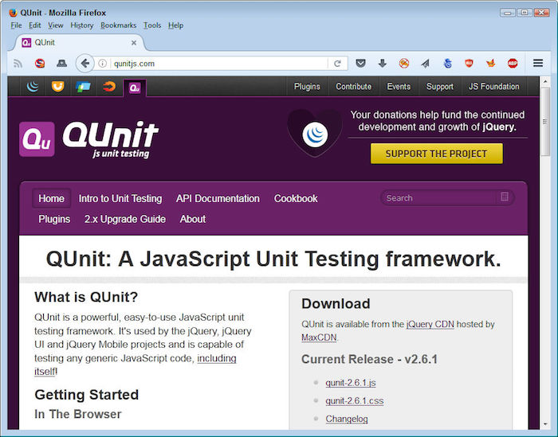The width and height of the screenshot is (558, 437).
Task: Click the blue swirl extension icon
Action: point(448,64)
